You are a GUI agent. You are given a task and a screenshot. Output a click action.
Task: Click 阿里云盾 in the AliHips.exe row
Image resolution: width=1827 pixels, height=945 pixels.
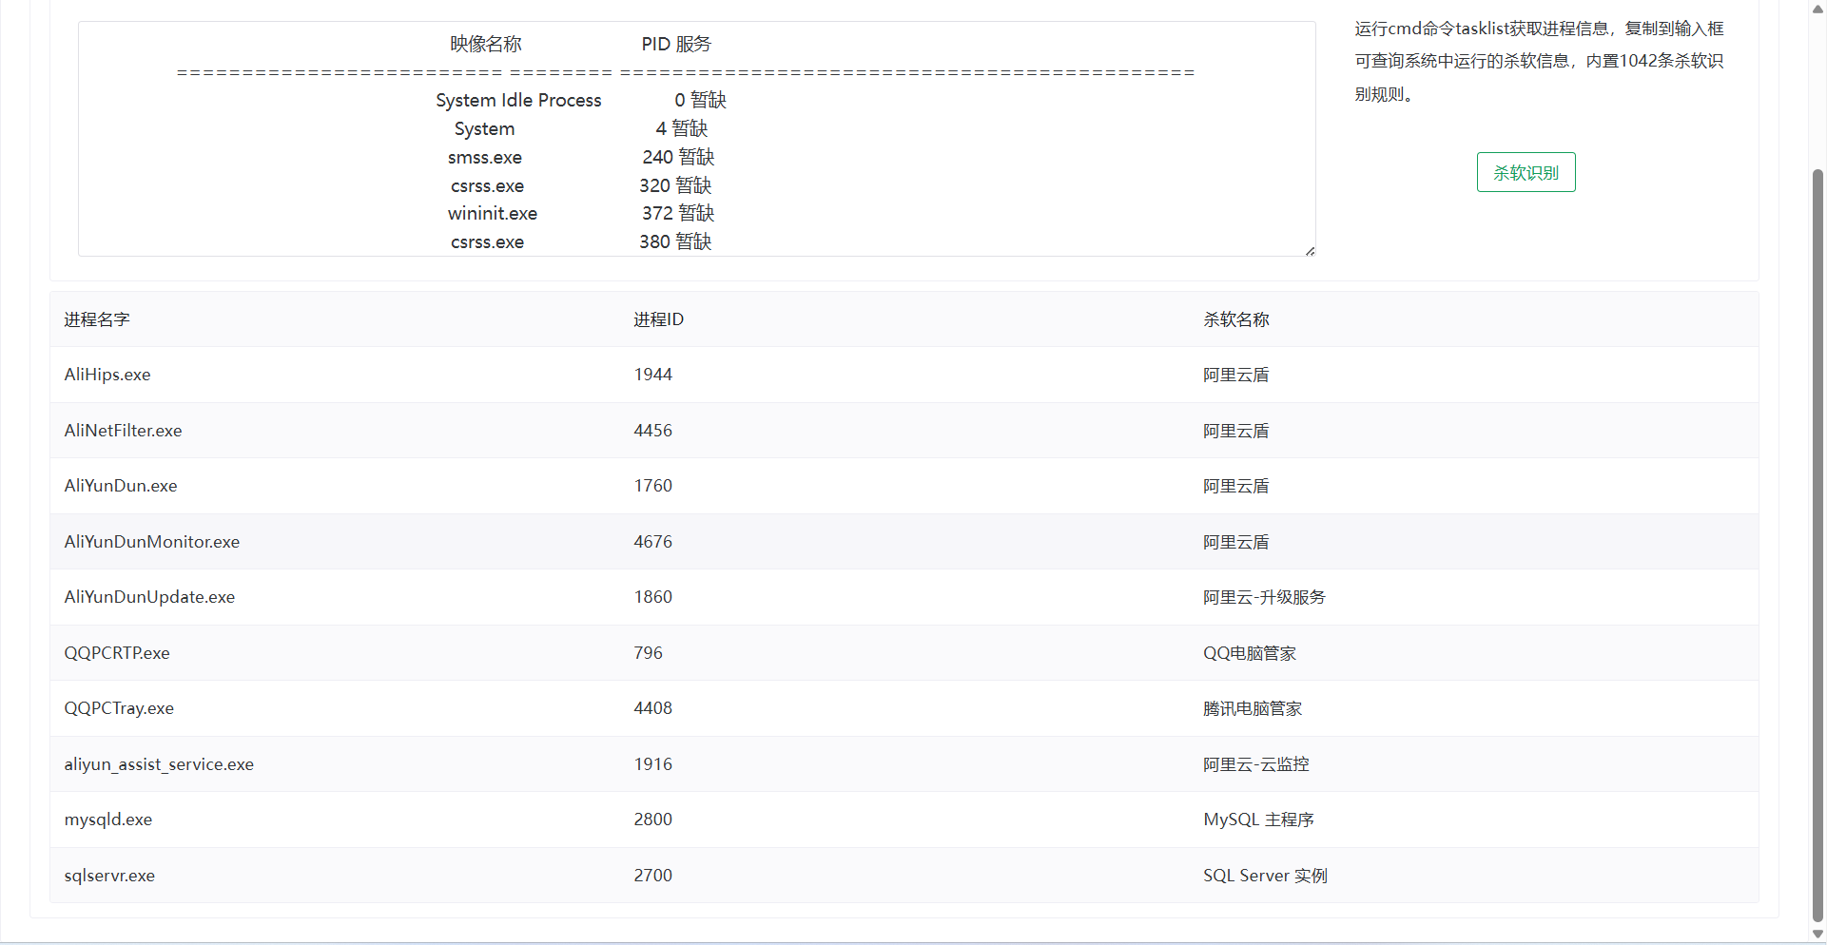pos(1236,375)
